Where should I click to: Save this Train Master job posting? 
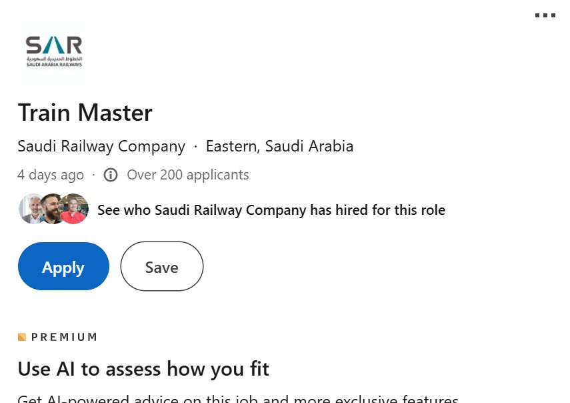(x=162, y=266)
